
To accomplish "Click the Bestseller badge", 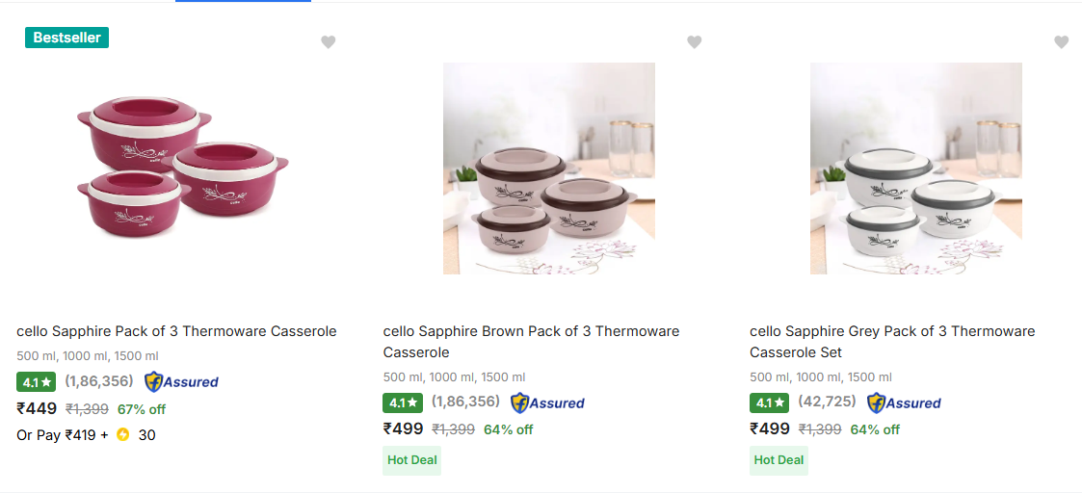I will [x=66, y=38].
